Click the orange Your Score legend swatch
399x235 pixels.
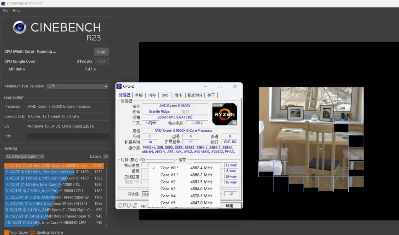[x=7, y=232]
